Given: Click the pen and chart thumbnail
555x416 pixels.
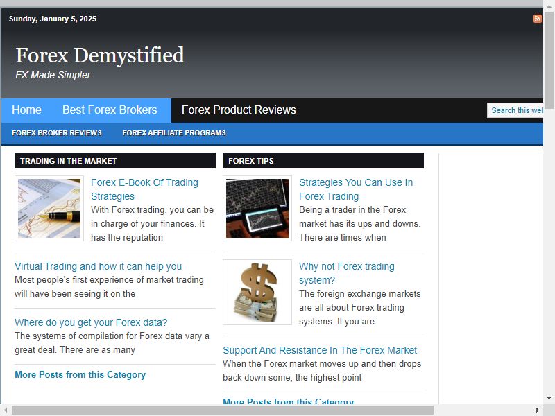Looking at the screenshot, I should coord(49,209).
